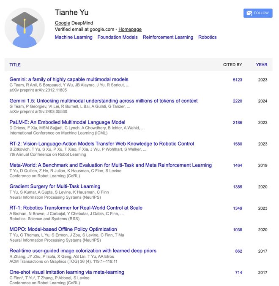Screen dimensions: 279x286
Task: Click the graduation cap profile avatar
Action: pyautogui.click(x=25, y=27)
